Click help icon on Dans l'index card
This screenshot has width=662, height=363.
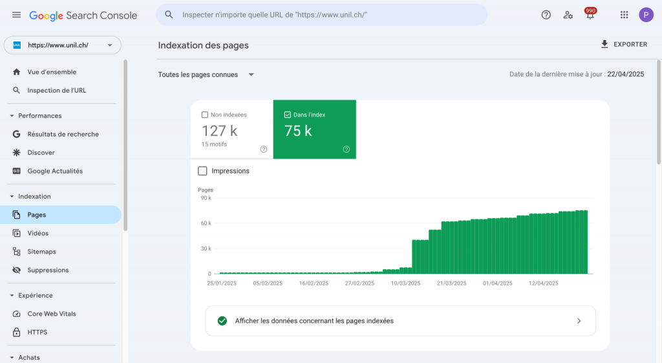pyautogui.click(x=347, y=149)
